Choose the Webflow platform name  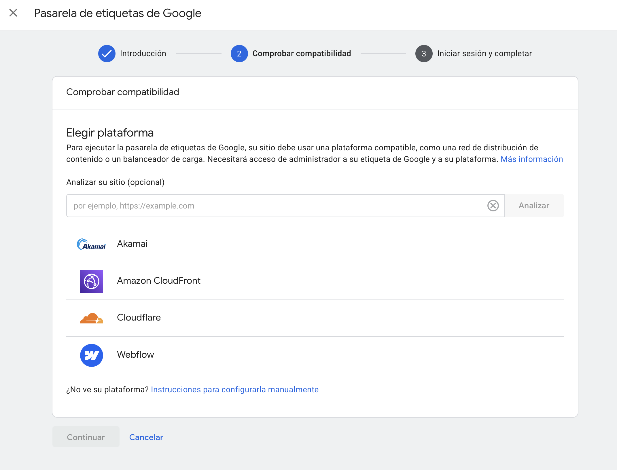[x=135, y=355]
